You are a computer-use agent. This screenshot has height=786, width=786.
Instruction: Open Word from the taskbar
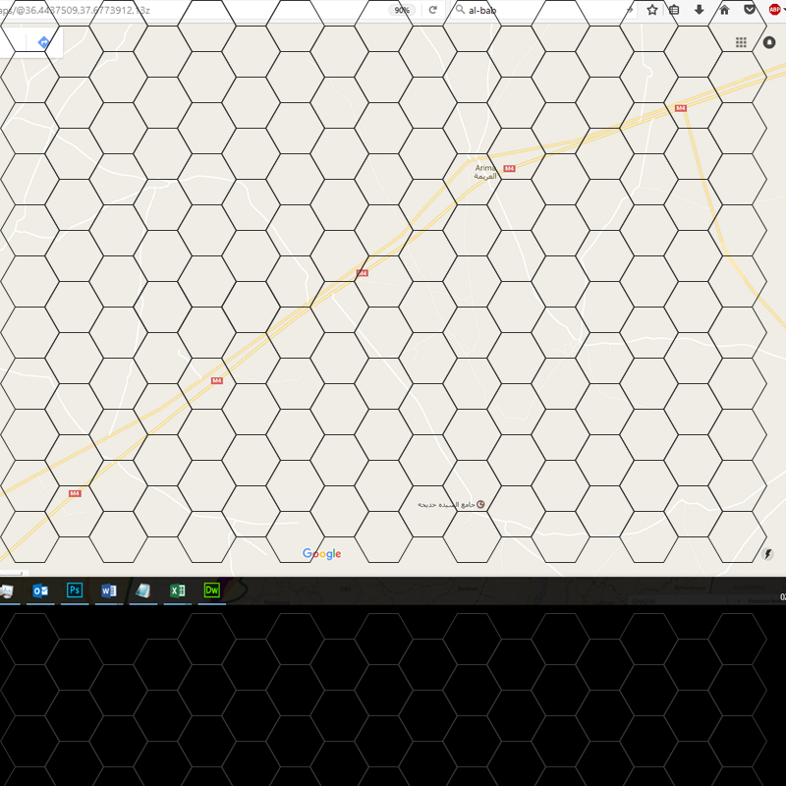(x=109, y=590)
